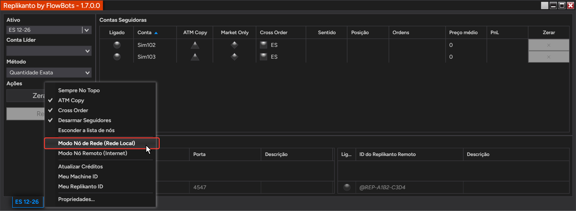
Task: Uncheck Cross Order in context menu
Action: (100, 110)
